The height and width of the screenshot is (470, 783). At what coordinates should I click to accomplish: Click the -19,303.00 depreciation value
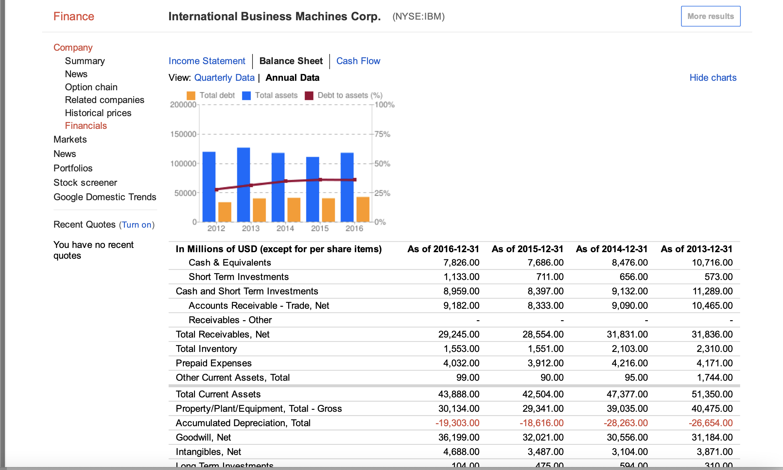(x=457, y=423)
